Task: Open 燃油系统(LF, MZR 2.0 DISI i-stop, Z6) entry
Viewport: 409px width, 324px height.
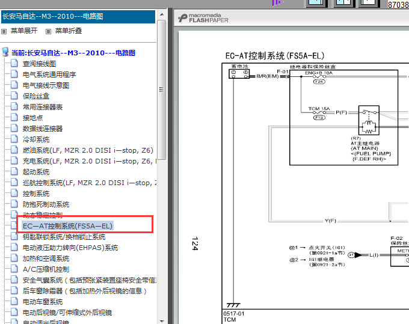Action: point(88,150)
